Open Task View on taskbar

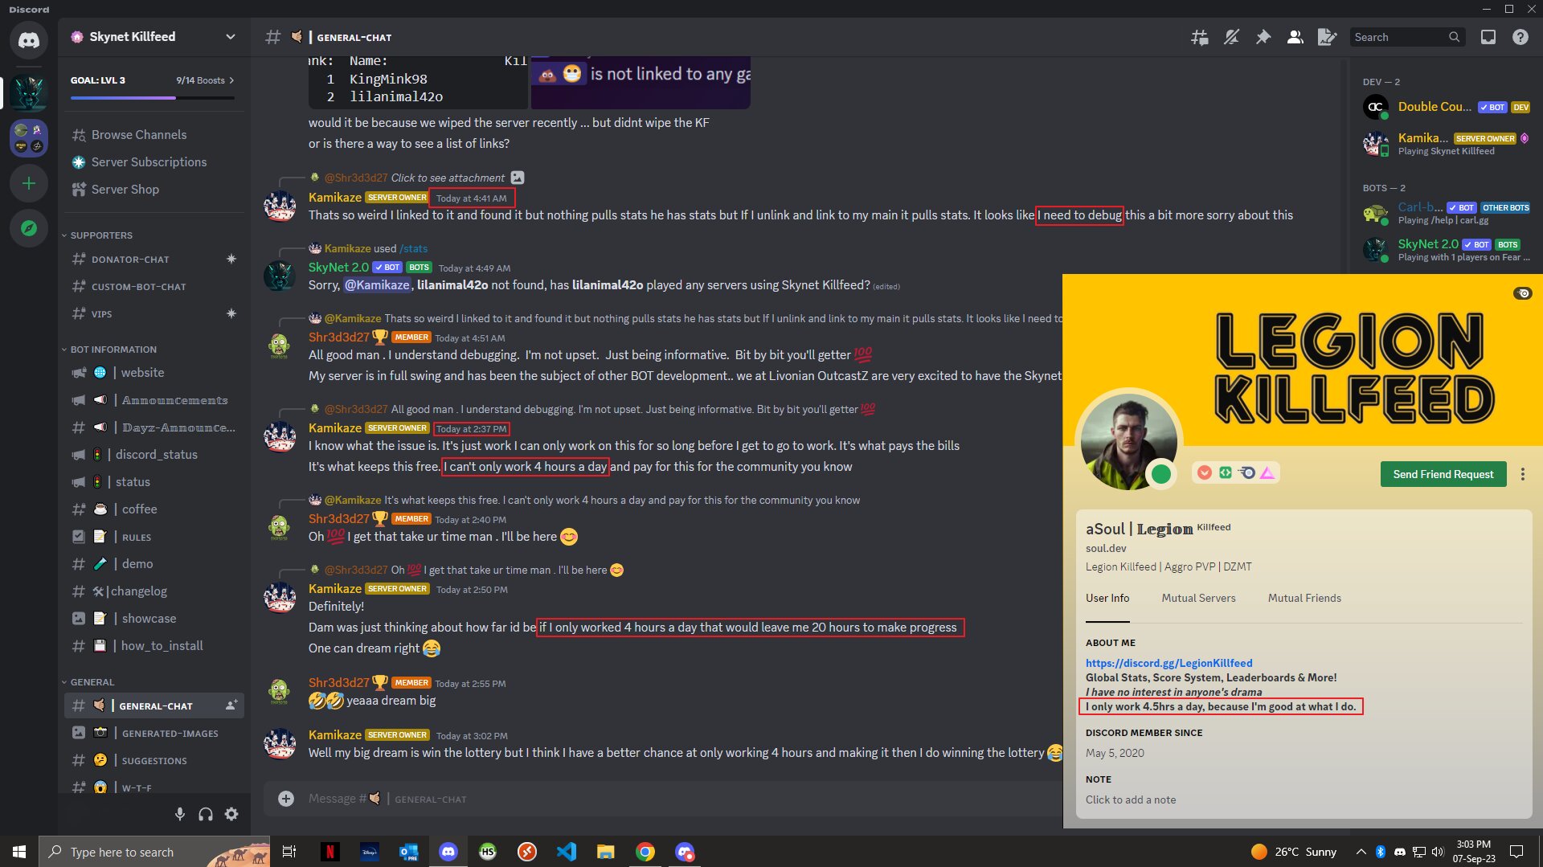[289, 852]
